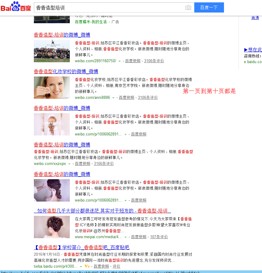Open the weibo.com/anni8886 URL link
This screenshot has width=262, height=273.
pos(92,98)
